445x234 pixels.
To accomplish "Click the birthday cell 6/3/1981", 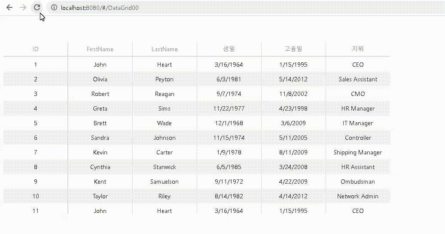I will tap(229, 79).
